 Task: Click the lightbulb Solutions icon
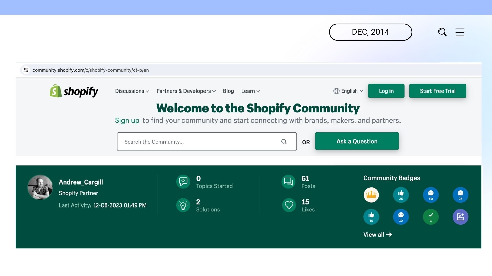[x=183, y=205]
